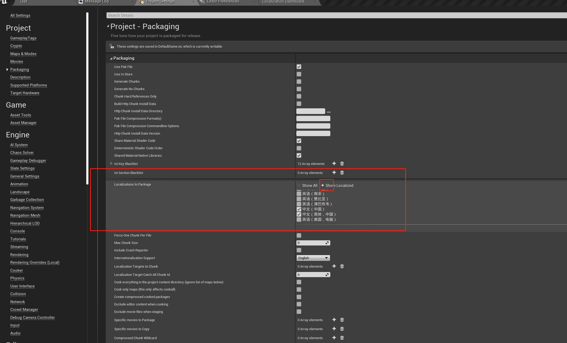The width and height of the screenshot is (567, 343).
Task: Expand the Ini Key Blacklist array
Action: 111,164
